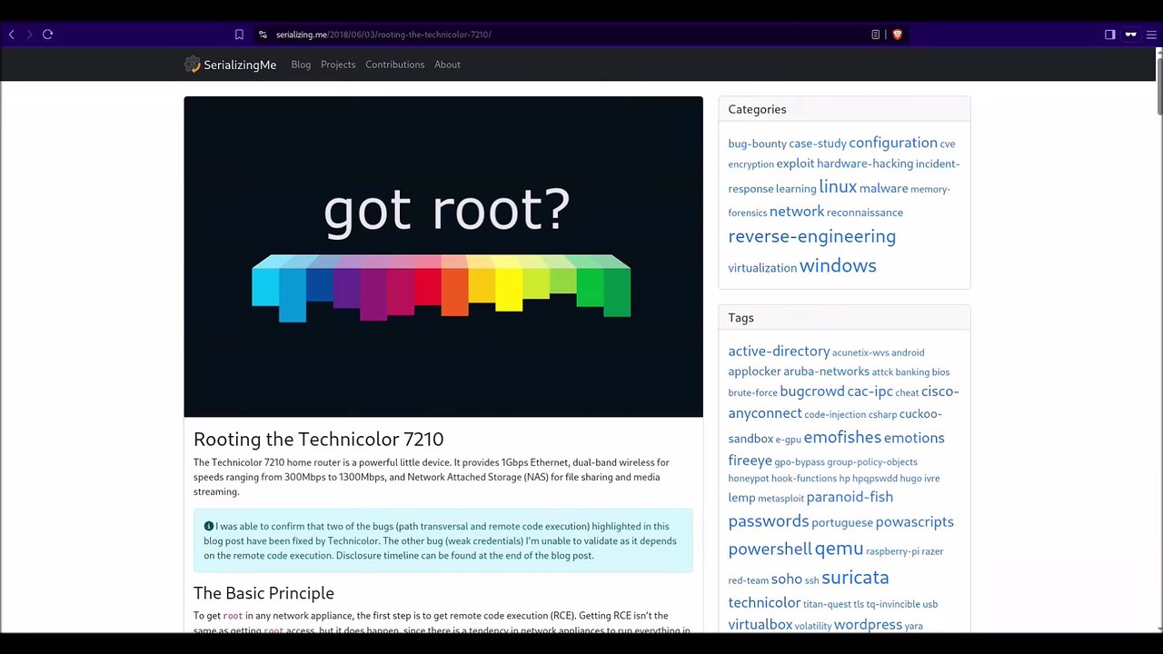Open the reverse-engineering category
The image size is (1163, 654).
pyautogui.click(x=812, y=236)
